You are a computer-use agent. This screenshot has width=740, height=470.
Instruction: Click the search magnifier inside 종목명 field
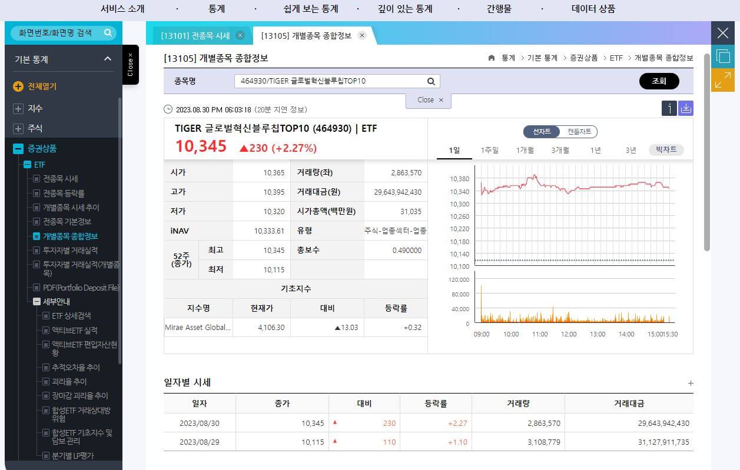[x=430, y=81]
